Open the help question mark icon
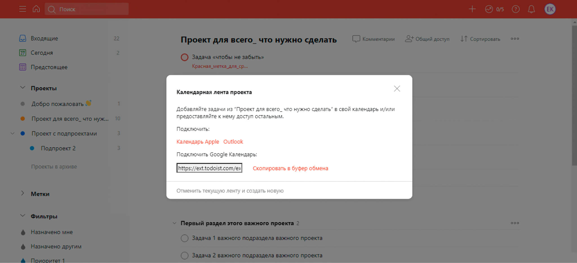Screen dimensions: 577x263 pyautogui.click(x=516, y=9)
